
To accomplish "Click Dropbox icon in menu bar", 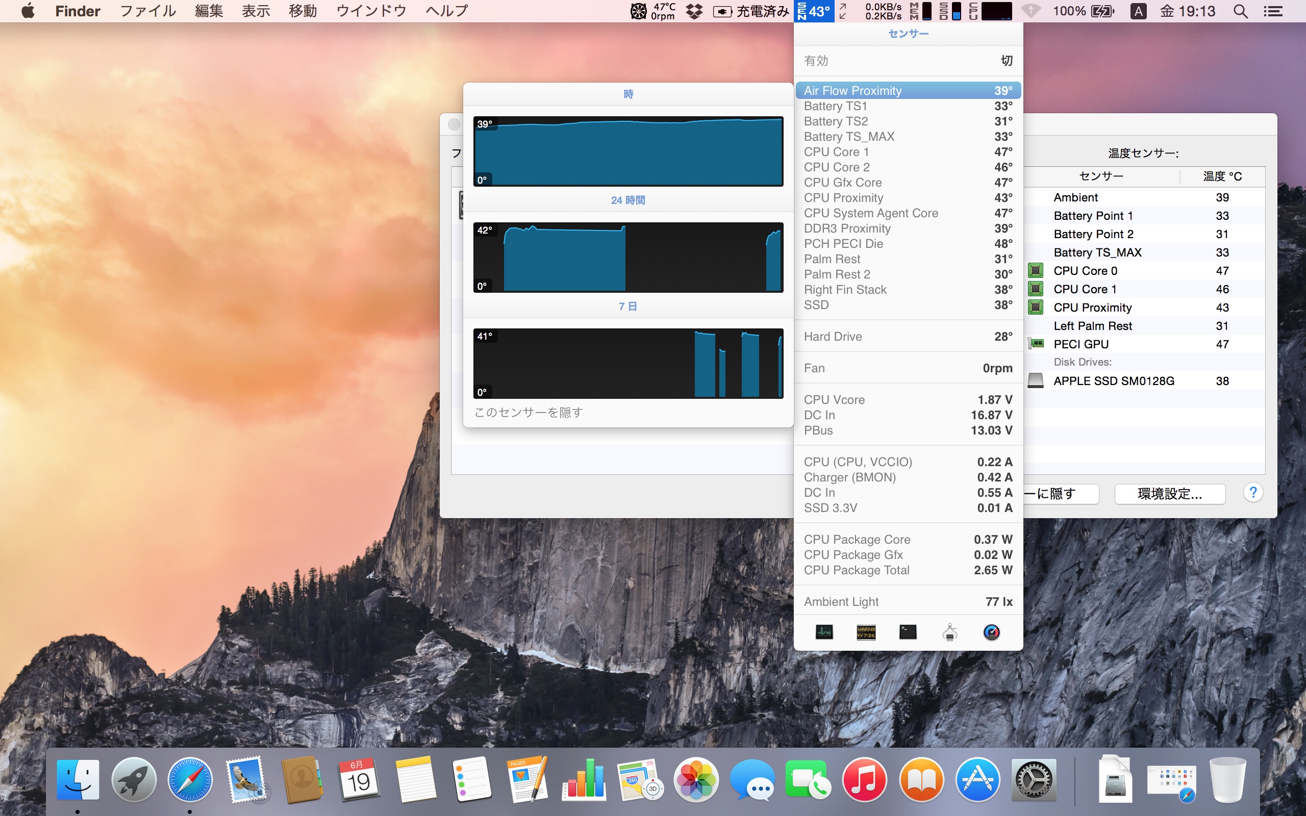I will tap(694, 11).
